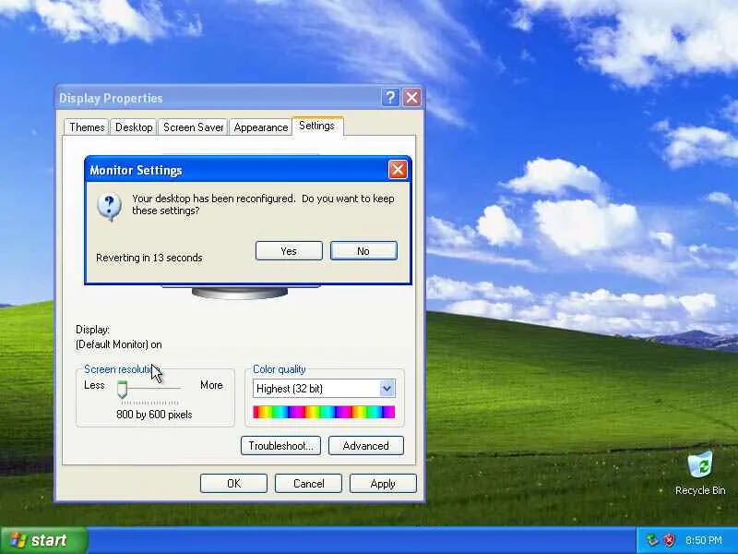Click the red security shield tray icon
Viewport: 738px width, 554px height.
(x=670, y=540)
